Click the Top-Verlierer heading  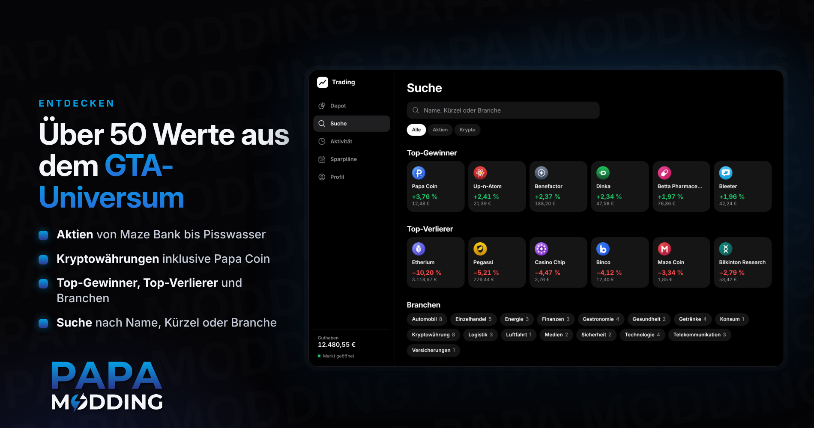[x=430, y=229]
